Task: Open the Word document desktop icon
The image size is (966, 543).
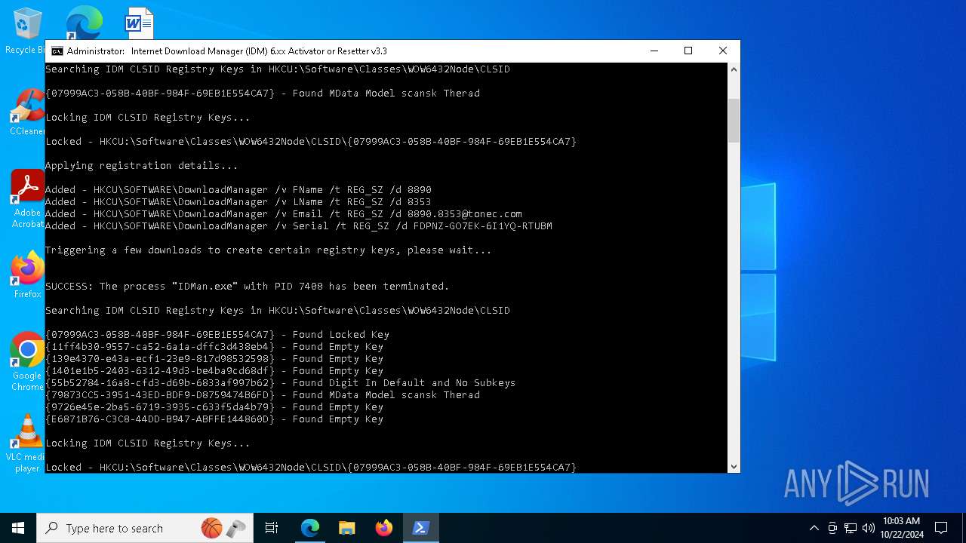Action: (140, 23)
